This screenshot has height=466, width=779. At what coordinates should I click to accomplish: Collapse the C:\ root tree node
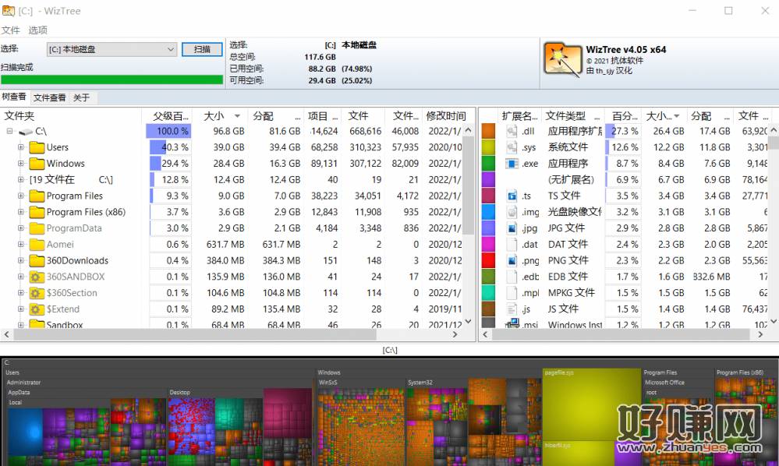point(9,132)
